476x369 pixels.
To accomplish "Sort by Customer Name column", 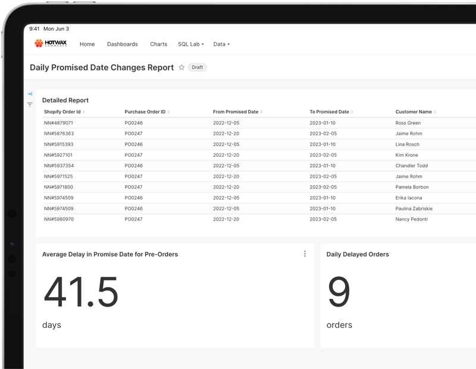I will pyautogui.click(x=415, y=112).
